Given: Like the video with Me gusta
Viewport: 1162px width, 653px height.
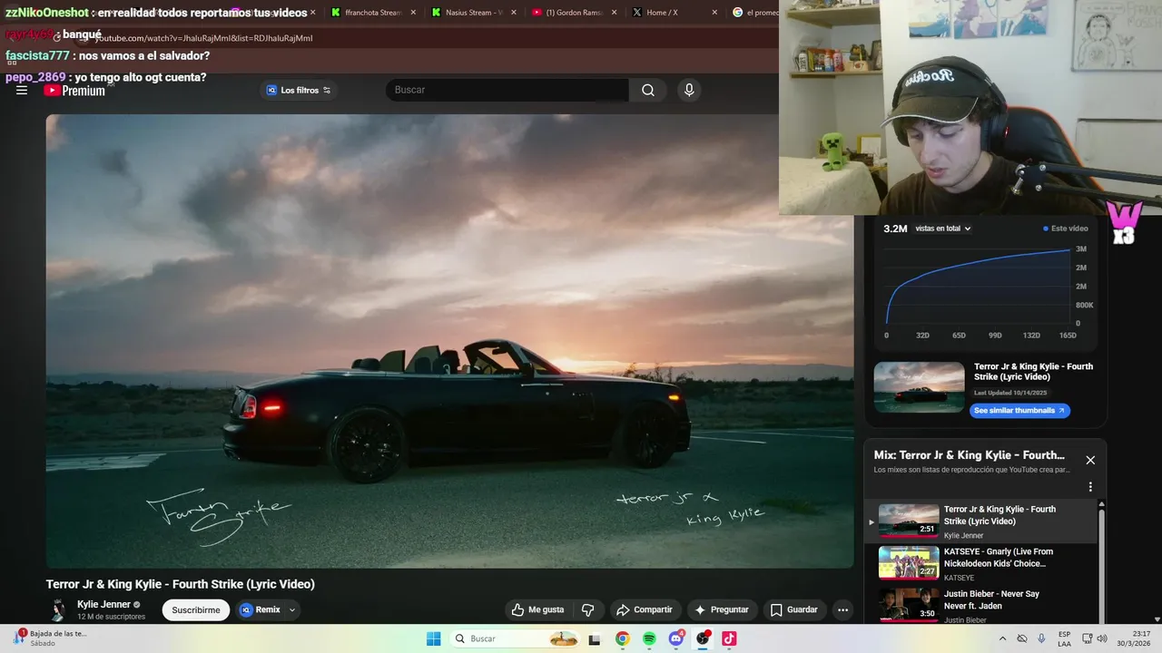Looking at the screenshot, I should (x=537, y=609).
